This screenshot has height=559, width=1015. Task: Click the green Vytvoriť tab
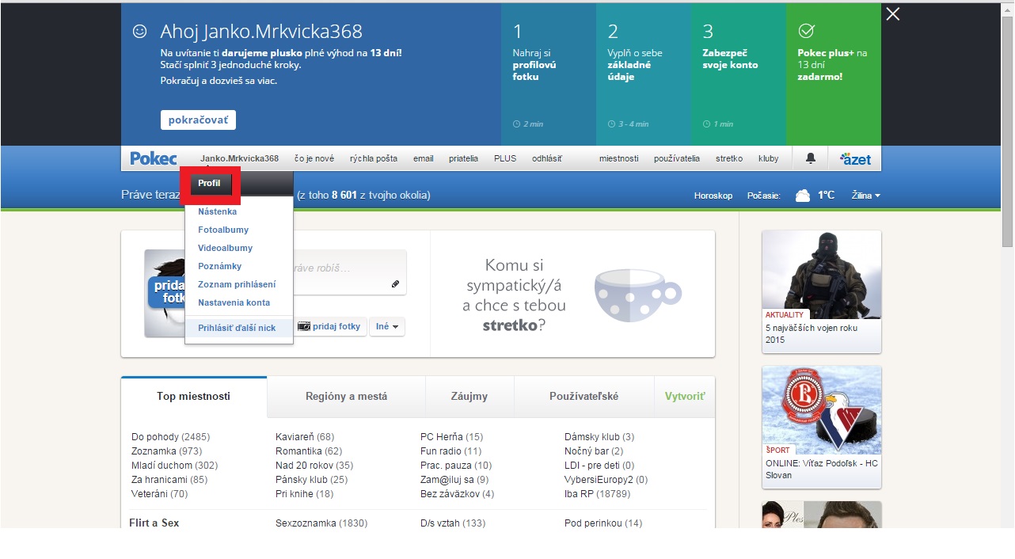coord(685,397)
